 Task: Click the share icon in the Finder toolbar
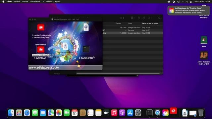139,18
